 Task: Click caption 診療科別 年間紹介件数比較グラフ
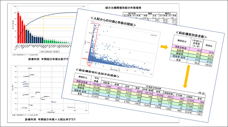point(48,60)
